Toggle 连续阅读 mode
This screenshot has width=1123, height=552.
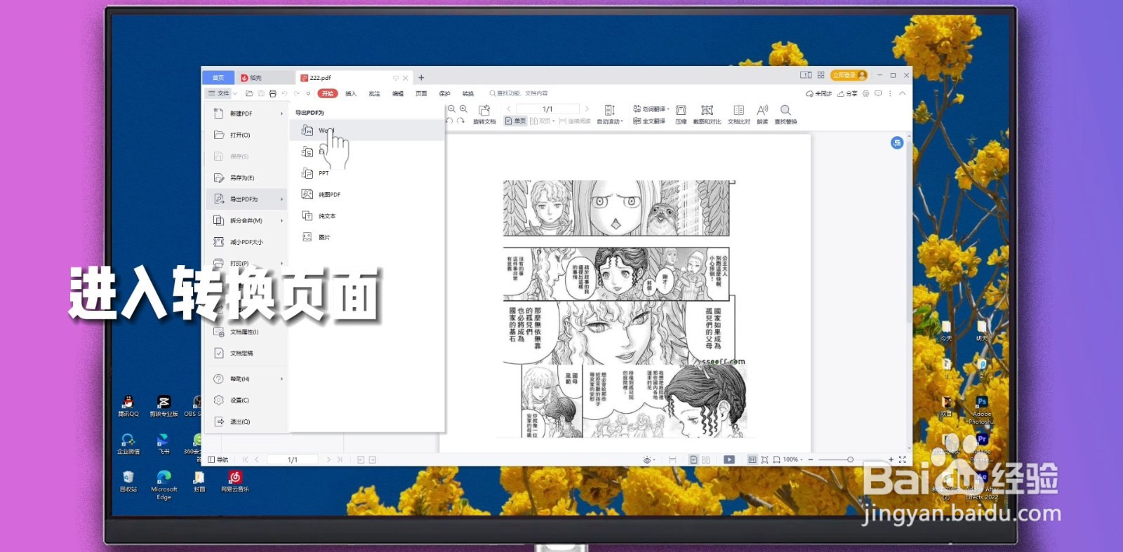point(575,121)
